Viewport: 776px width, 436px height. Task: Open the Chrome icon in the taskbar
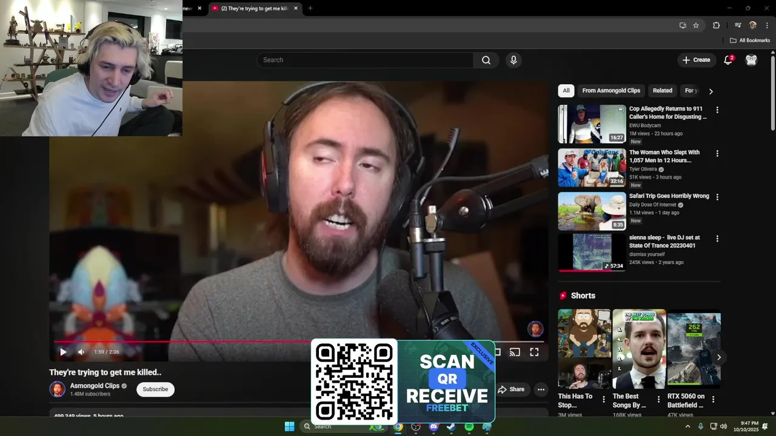(398, 426)
